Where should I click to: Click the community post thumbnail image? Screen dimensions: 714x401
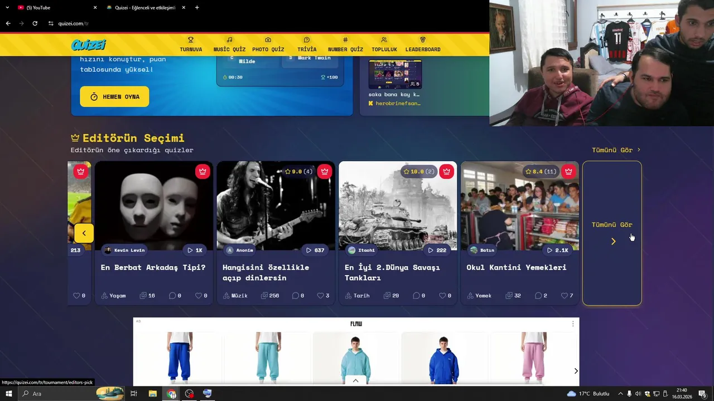pyautogui.click(x=395, y=74)
